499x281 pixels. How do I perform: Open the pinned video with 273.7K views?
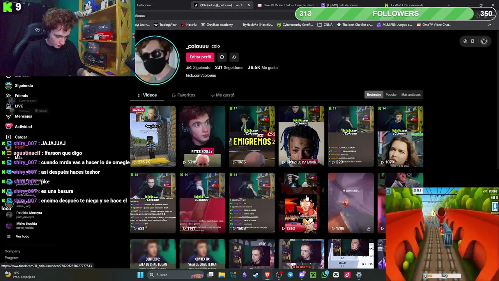click(153, 137)
